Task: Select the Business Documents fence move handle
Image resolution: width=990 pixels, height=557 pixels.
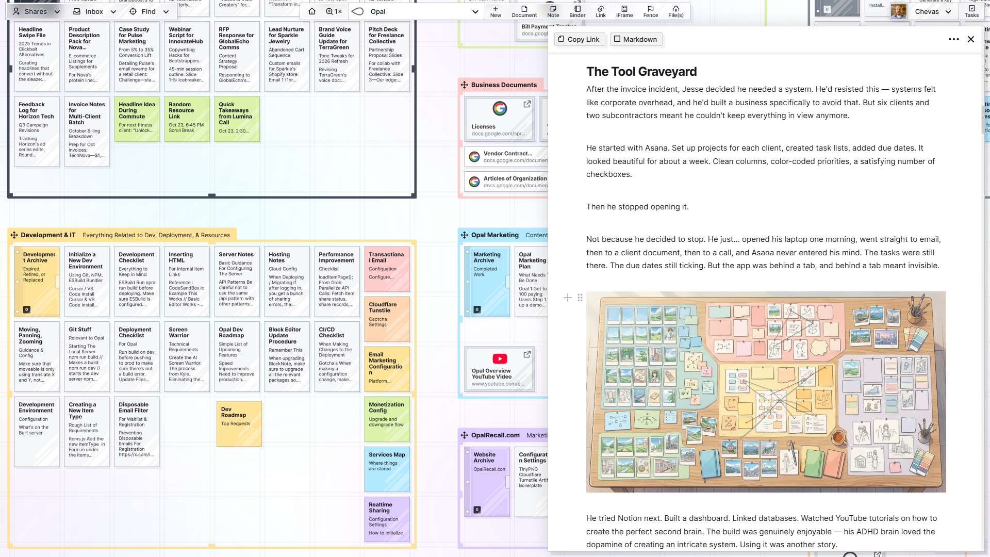Action: tap(464, 85)
